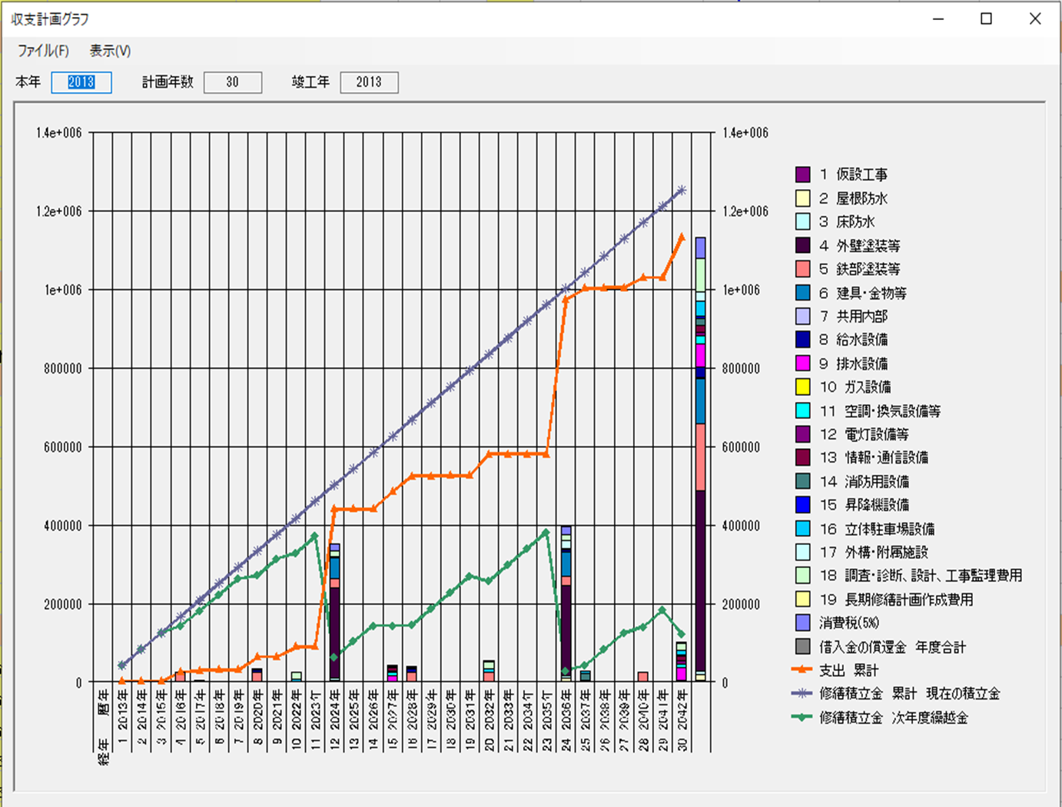Click the 仮設工事 legend color swatch
This screenshot has width=1062, height=807.
click(x=802, y=174)
